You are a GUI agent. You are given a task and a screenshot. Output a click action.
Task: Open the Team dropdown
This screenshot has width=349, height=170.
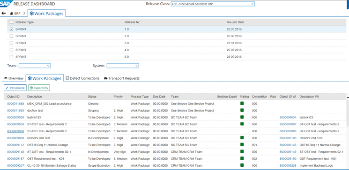pos(35,66)
